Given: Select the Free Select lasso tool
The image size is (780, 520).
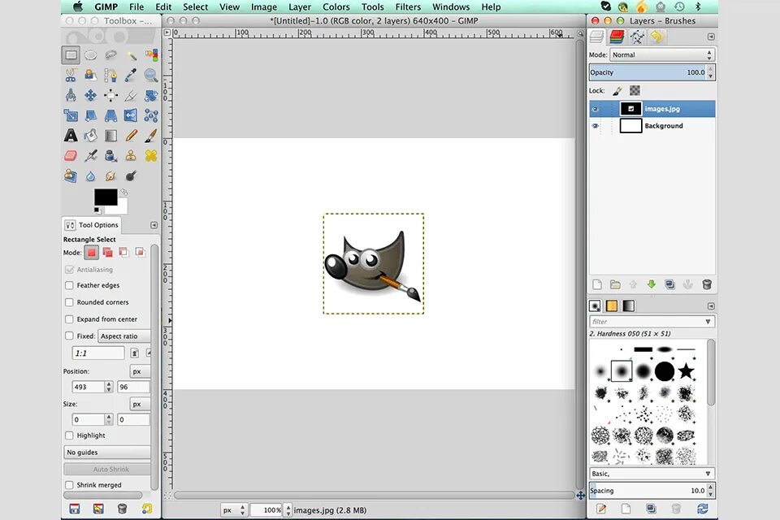Looking at the screenshot, I should (110, 55).
